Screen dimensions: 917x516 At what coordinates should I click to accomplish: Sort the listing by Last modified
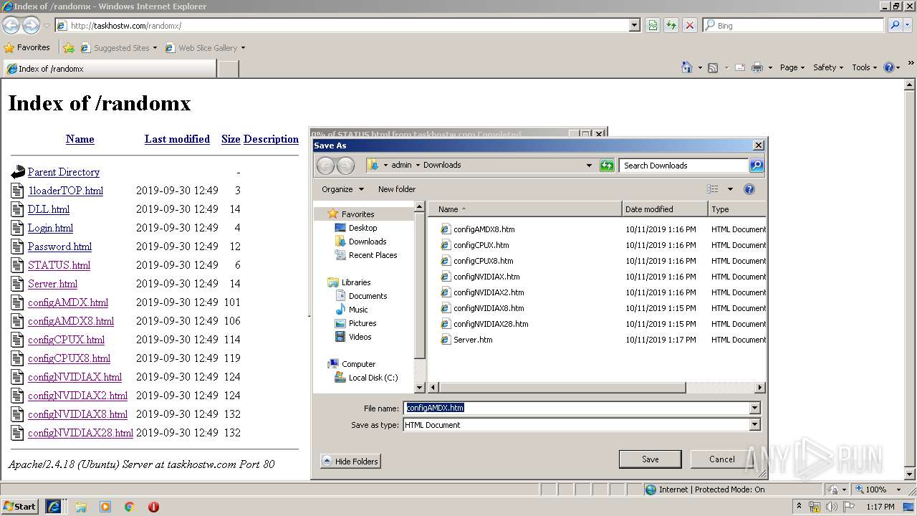click(177, 139)
